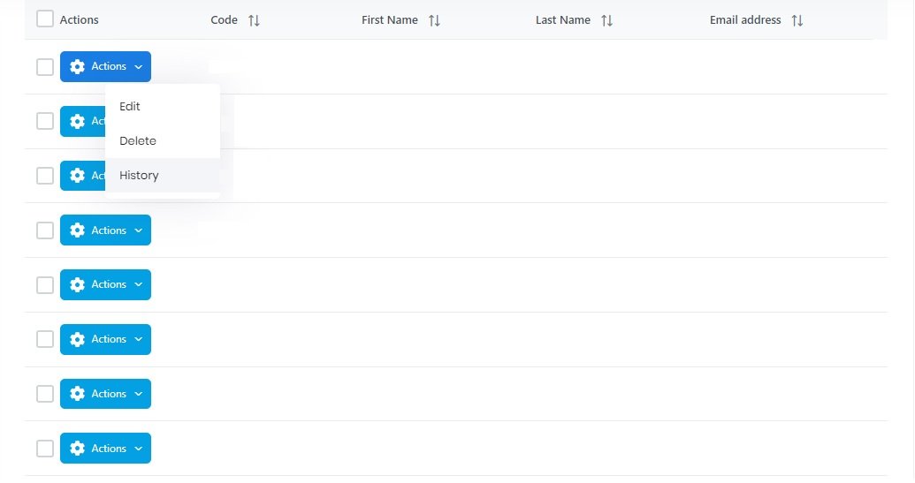Tick the checkbox on the last row

[x=45, y=449]
